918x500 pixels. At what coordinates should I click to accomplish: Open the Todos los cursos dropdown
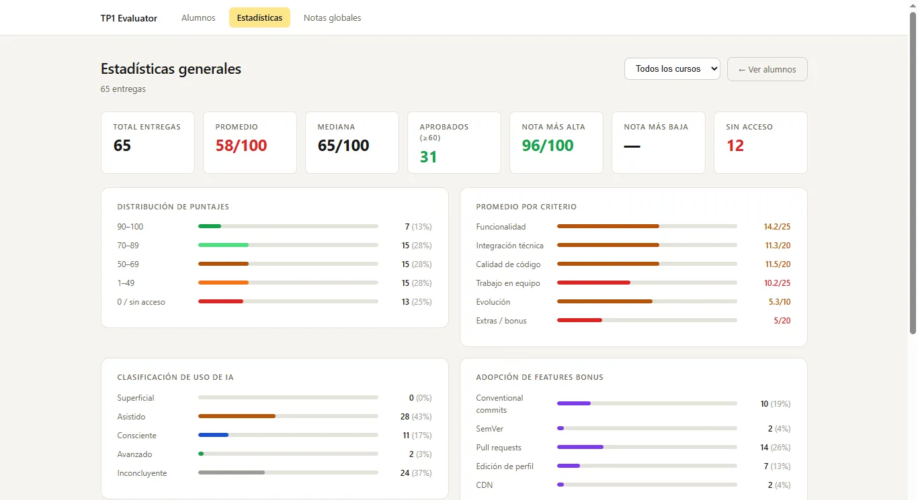tap(672, 68)
